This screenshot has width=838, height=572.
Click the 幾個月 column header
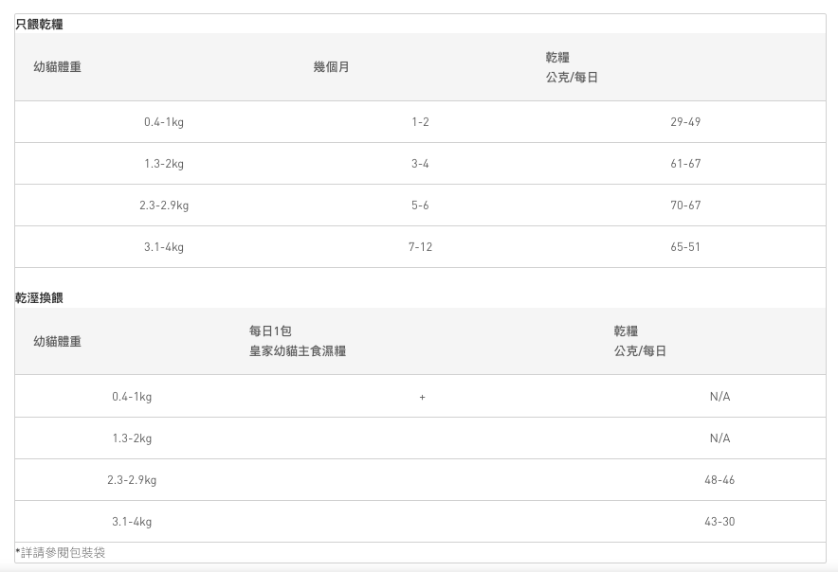click(x=331, y=67)
